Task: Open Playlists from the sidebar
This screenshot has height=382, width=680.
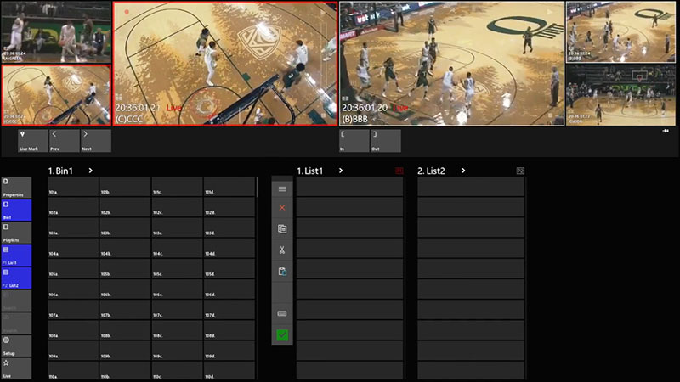Action: coord(15,233)
